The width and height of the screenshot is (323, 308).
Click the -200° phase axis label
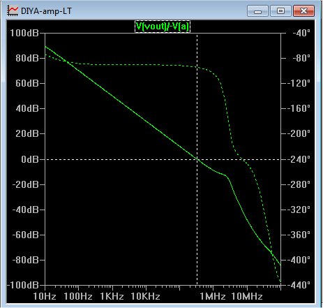[299, 133]
